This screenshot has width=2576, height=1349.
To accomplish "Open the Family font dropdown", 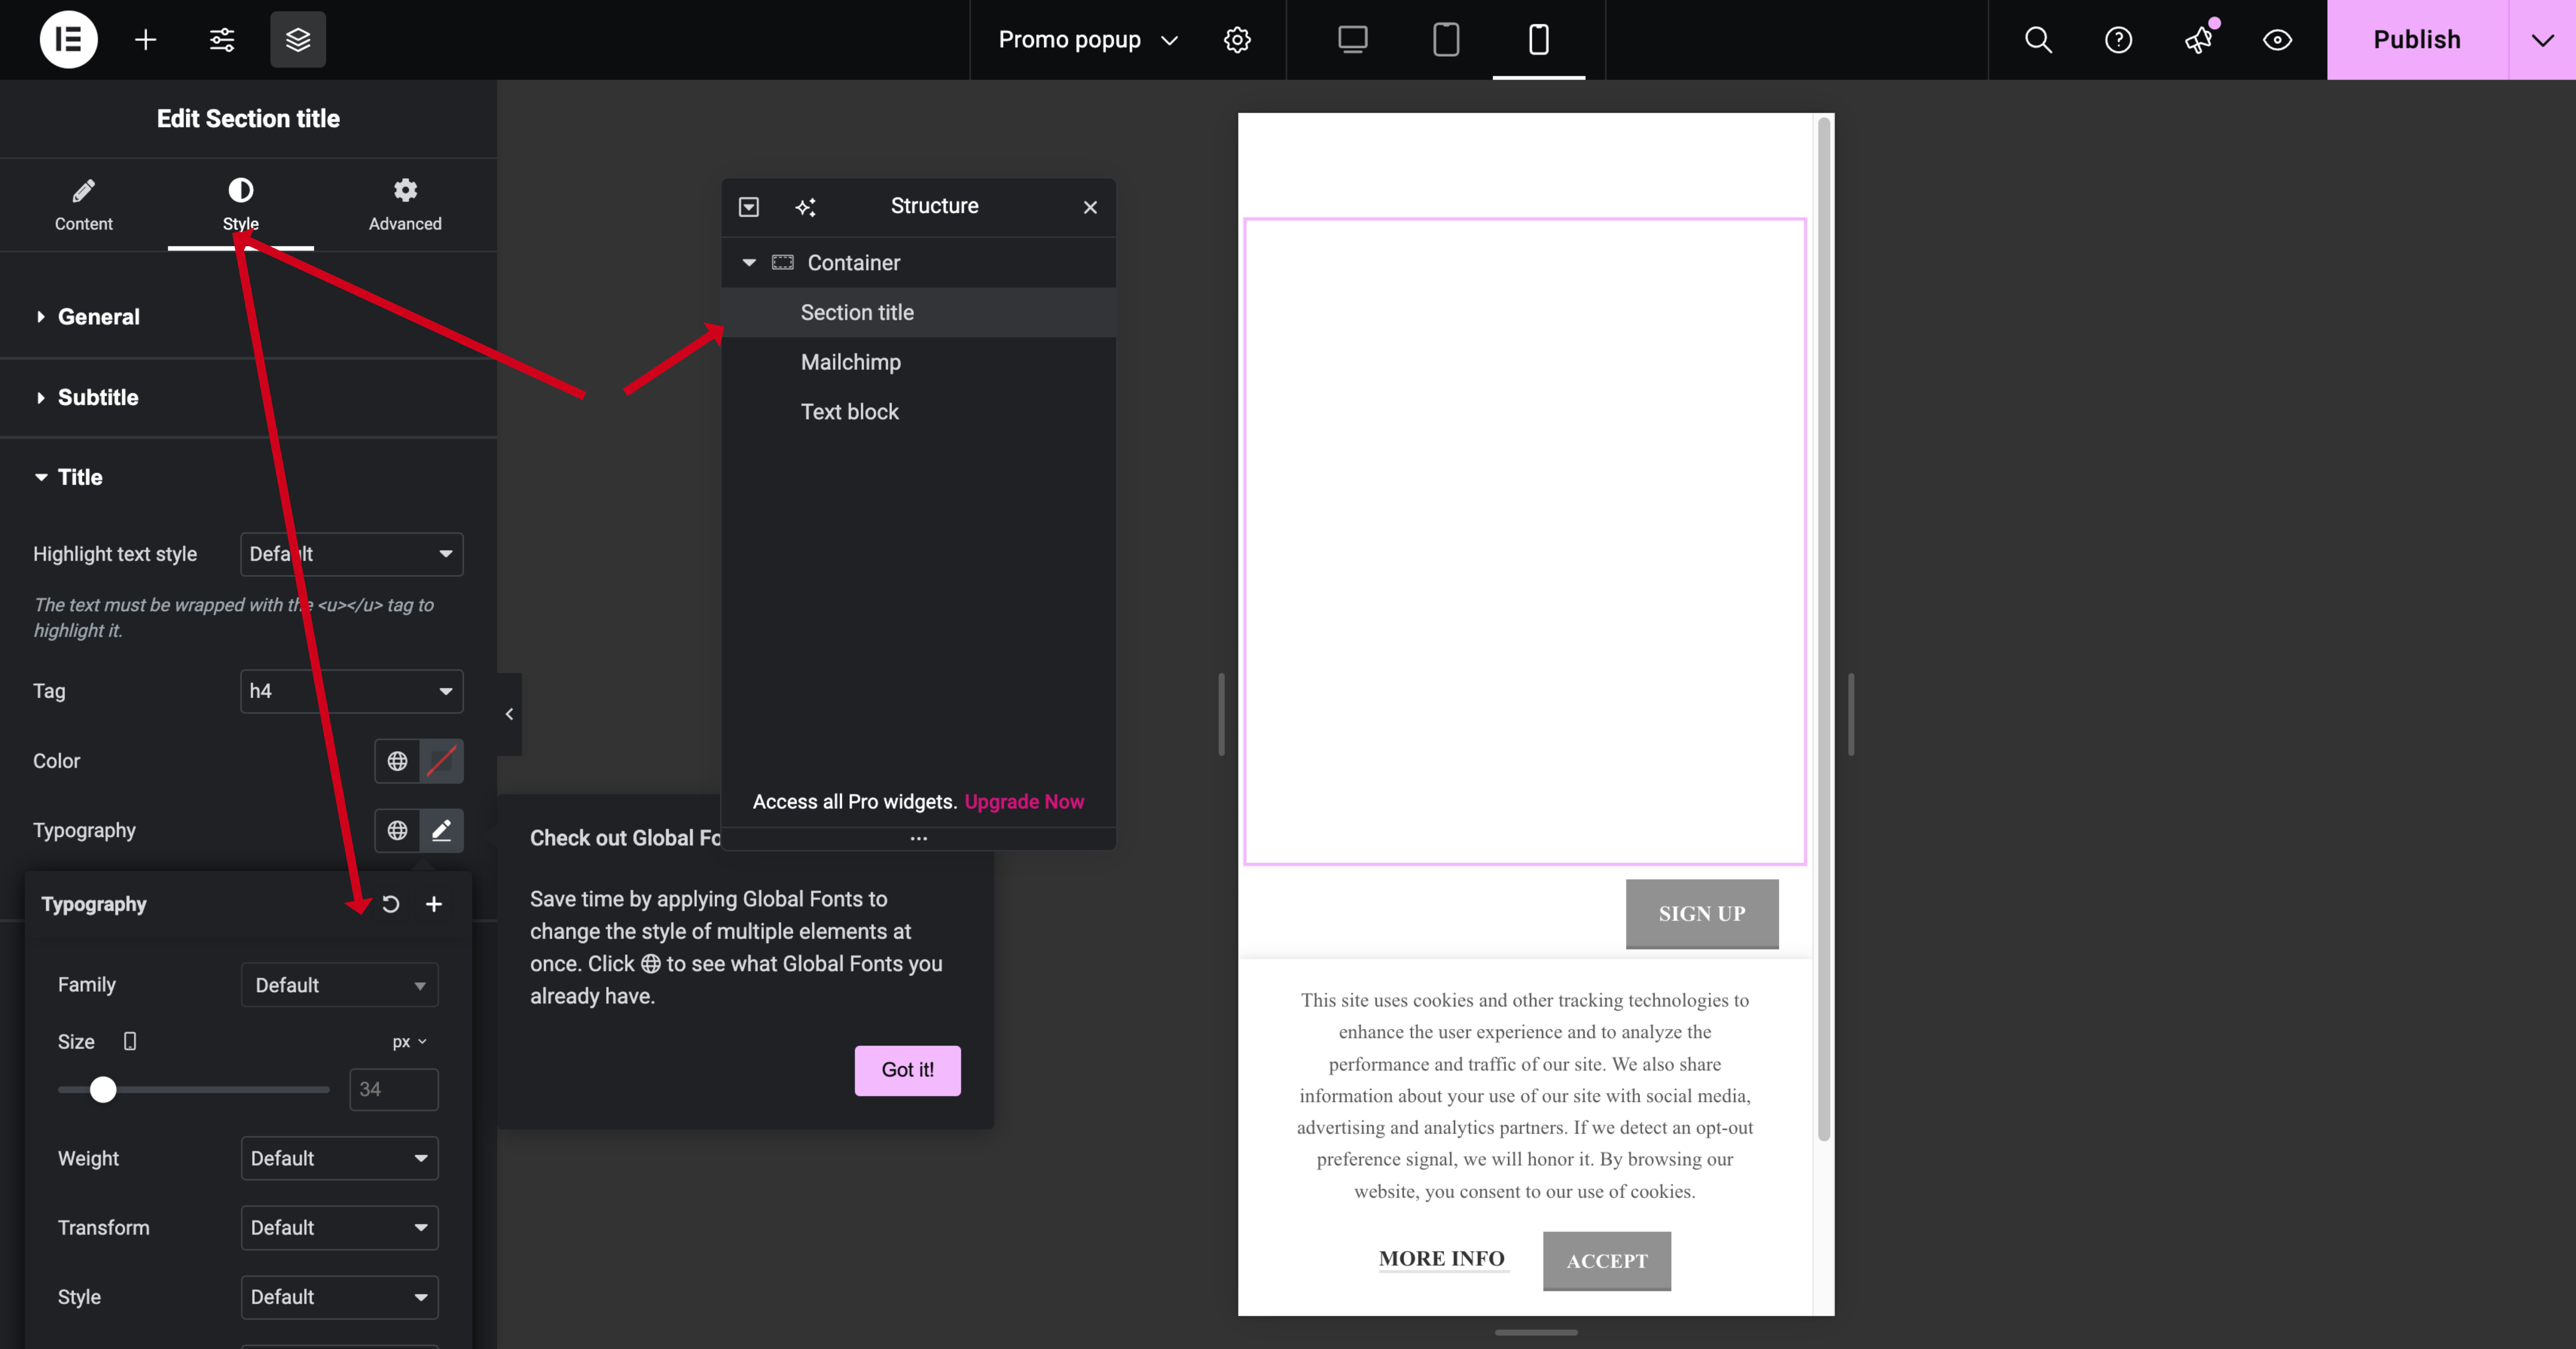I will pyautogui.click(x=340, y=985).
